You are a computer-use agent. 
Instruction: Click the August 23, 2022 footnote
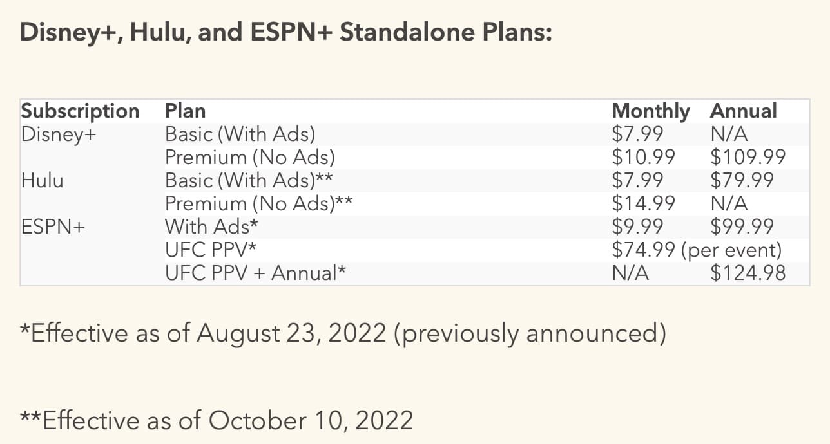coord(343,334)
